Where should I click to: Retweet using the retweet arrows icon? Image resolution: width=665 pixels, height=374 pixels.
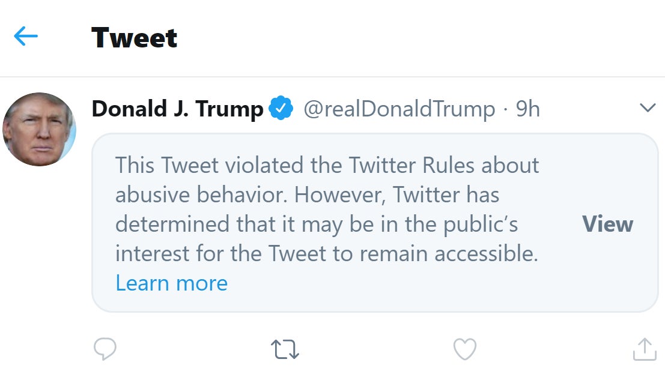click(285, 349)
